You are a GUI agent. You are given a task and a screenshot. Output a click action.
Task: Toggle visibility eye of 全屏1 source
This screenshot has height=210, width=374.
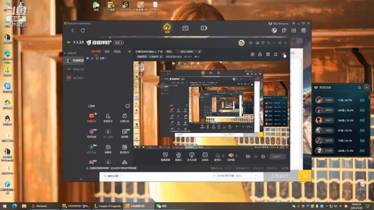coord(87,58)
